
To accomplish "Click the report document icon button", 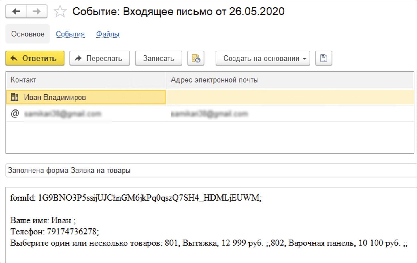I will click(324, 58).
